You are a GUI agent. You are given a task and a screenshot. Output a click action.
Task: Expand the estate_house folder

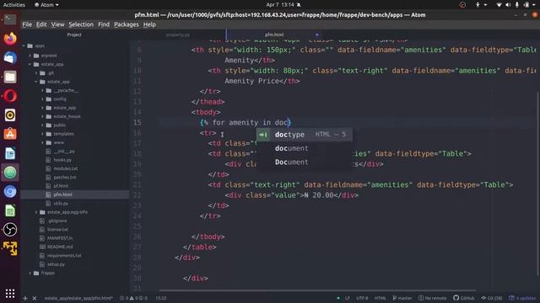(x=42, y=116)
